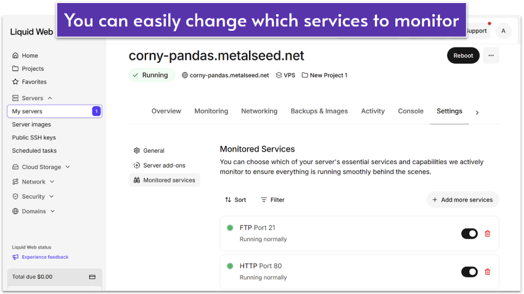Delete the FTP Port 21 service
The height and width of the screenshot is (294, 524).
click(488, 234)
